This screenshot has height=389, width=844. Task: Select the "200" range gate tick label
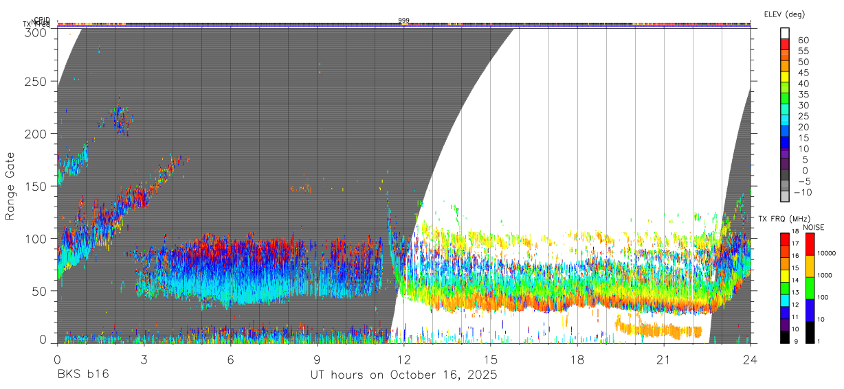click(37, 133)
